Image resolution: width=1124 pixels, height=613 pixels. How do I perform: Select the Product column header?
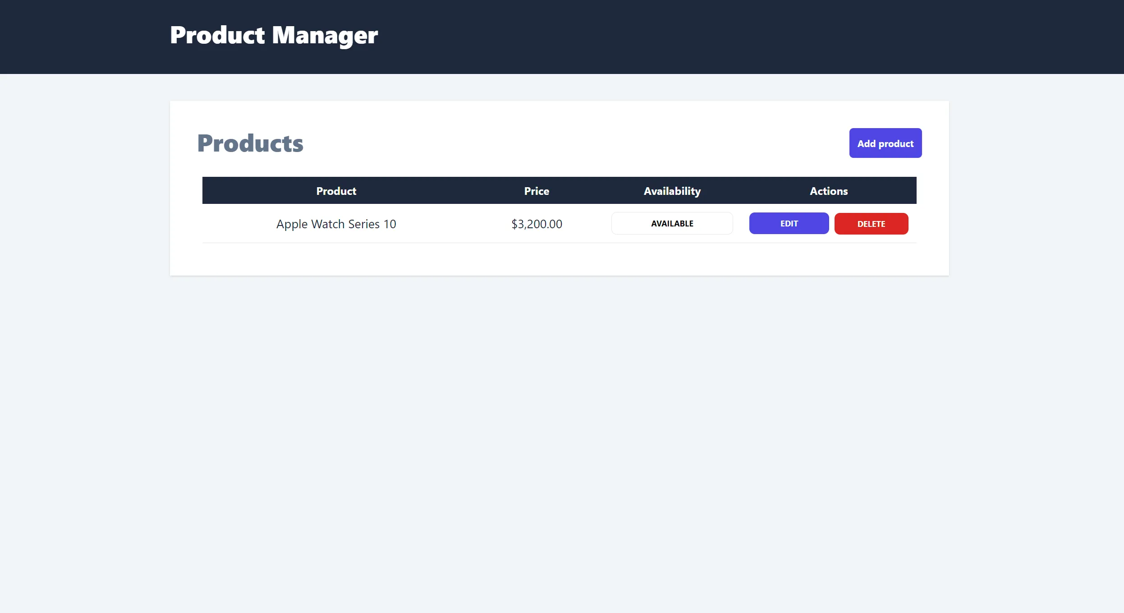(x=336, y=191)
